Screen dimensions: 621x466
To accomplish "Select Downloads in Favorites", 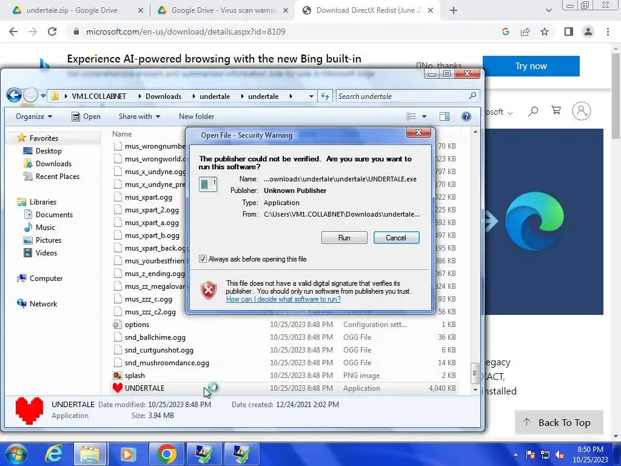I will (x=53, y=164).
